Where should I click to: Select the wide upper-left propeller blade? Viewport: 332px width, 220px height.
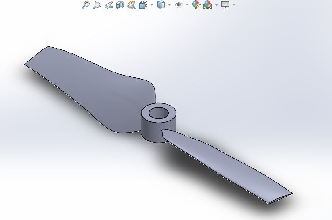click(91, 89)
